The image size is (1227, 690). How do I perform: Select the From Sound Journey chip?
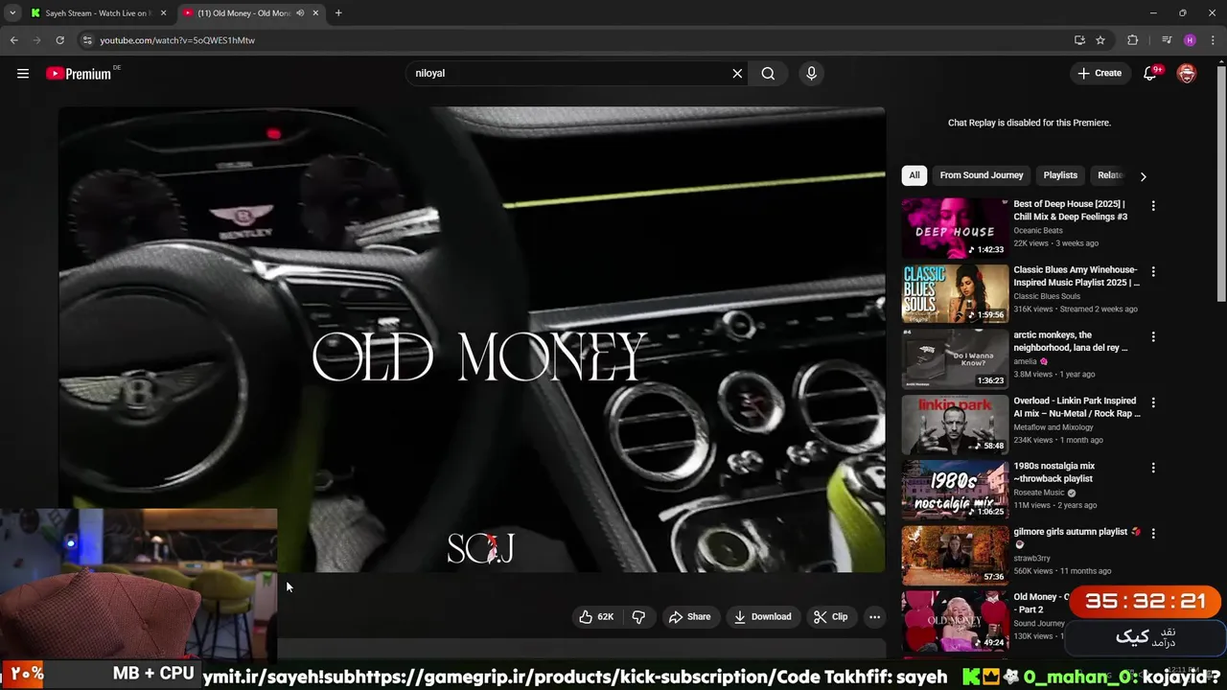tap(982, 175)
